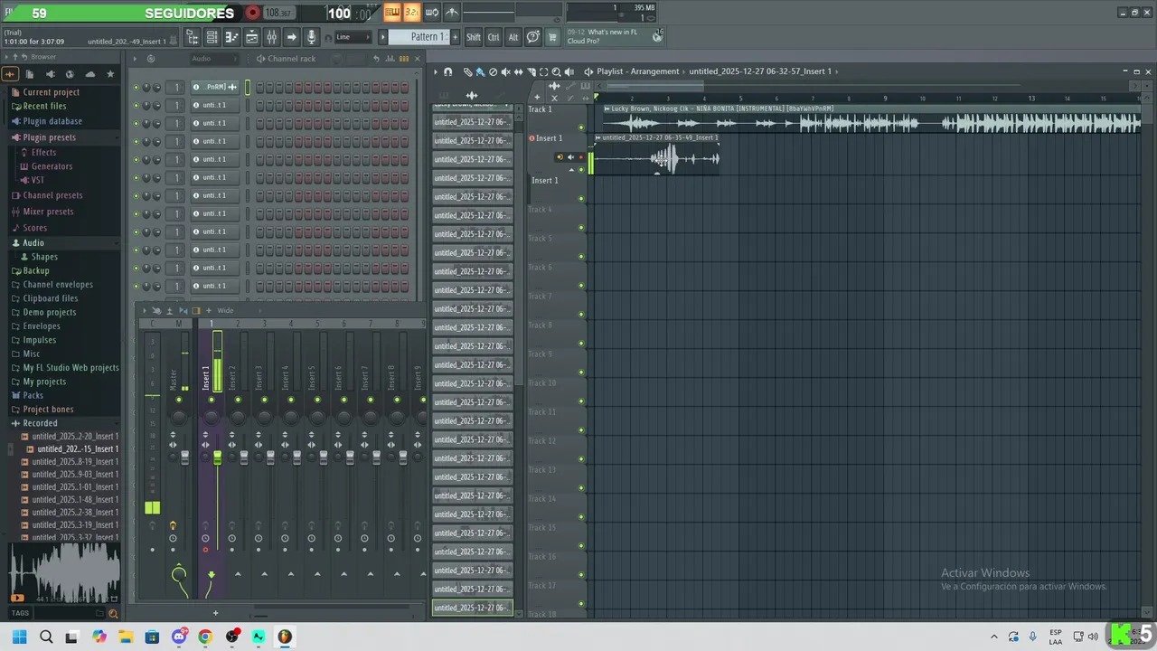The image size is (1157, 651).
Task: Click the Insert 1 pan knob in Mixer
Action: [212, 417]
